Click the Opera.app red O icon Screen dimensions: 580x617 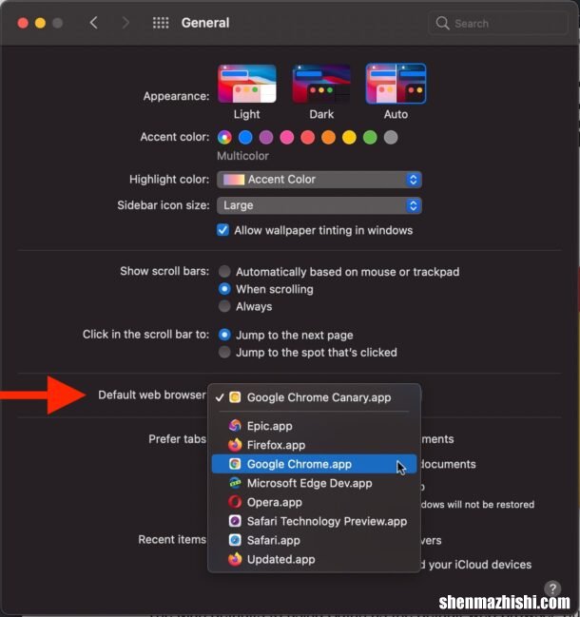pos(235,502)
